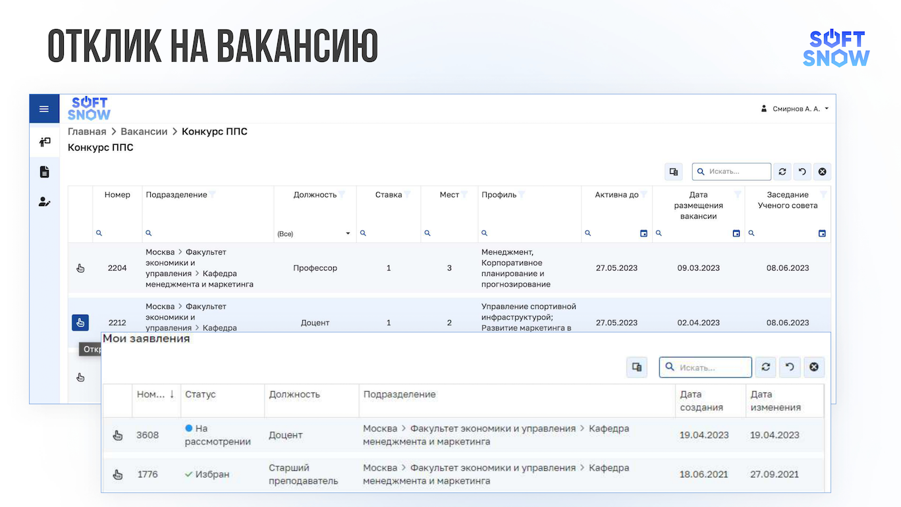Open the calendar picker for Заседание Ученого совета
901x507 pixels.
click(822, 234)
